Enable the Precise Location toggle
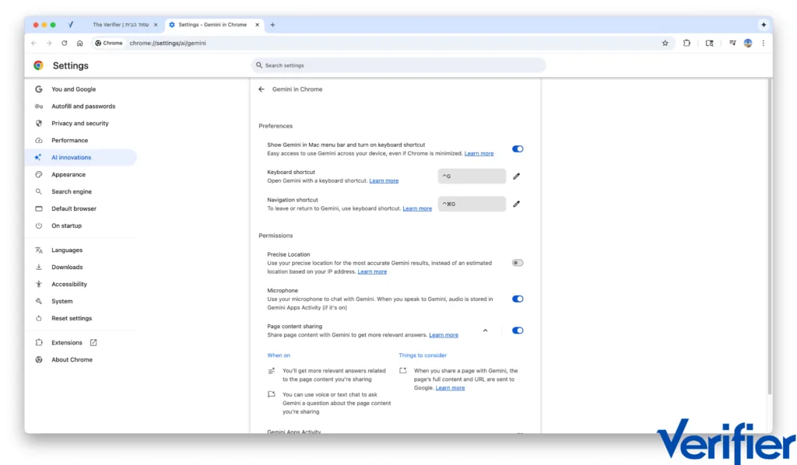This screenshot has height=465, width=797. (x=518, y=263)
